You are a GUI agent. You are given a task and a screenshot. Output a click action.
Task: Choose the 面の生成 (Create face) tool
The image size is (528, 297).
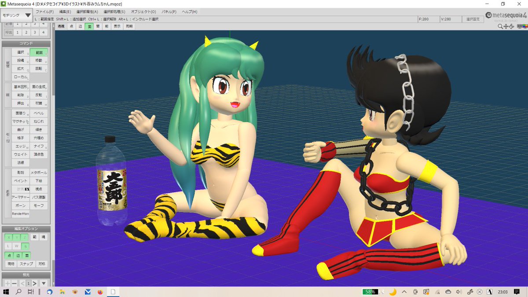[39, 87]
